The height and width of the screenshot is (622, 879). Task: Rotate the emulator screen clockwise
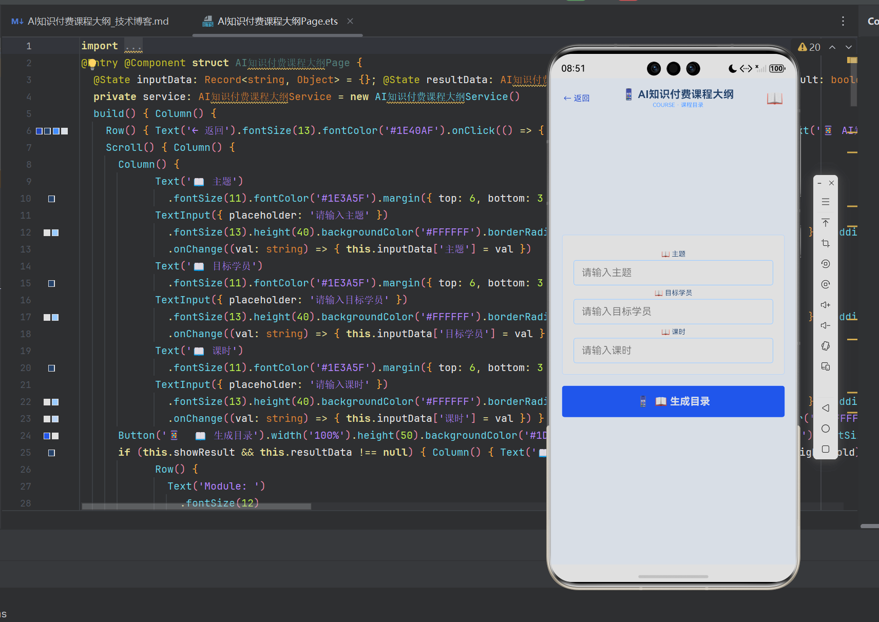click(826, 284)
